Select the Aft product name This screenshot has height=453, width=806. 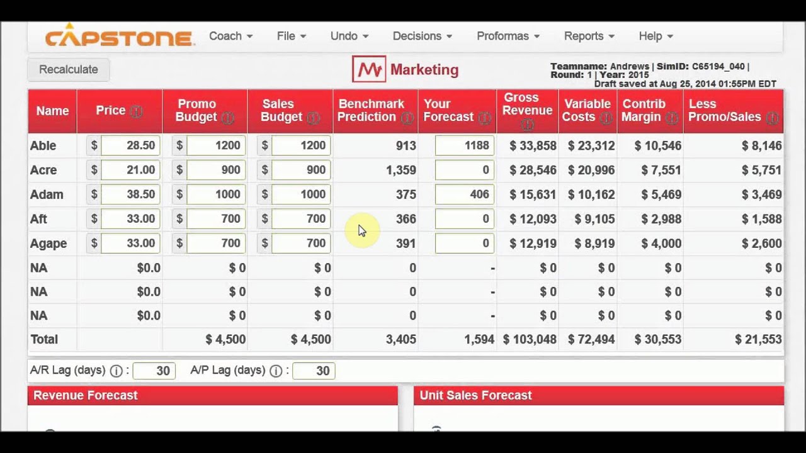[x=38, y=219]
